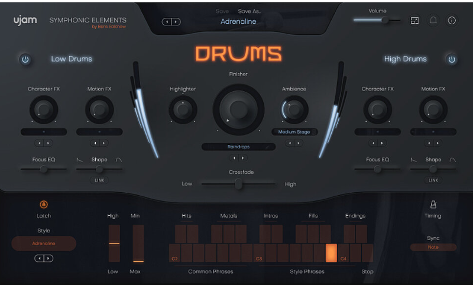This screenshot has width=473, height=285.
Task: Click the High Drums Shape slider
Action: pos(433,169)
